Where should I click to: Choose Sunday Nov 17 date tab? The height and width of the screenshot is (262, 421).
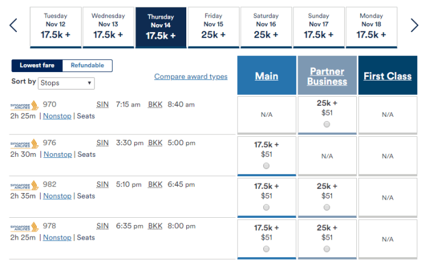click(x=319, y=27)
